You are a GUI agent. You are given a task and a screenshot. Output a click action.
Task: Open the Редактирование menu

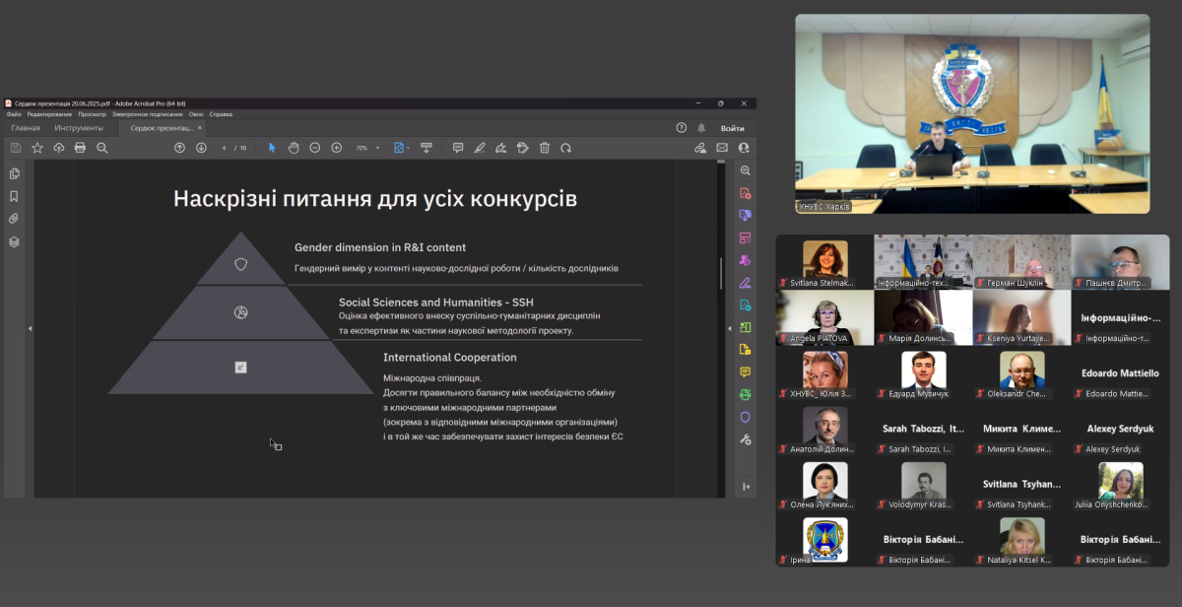click(x=49, y=114)
